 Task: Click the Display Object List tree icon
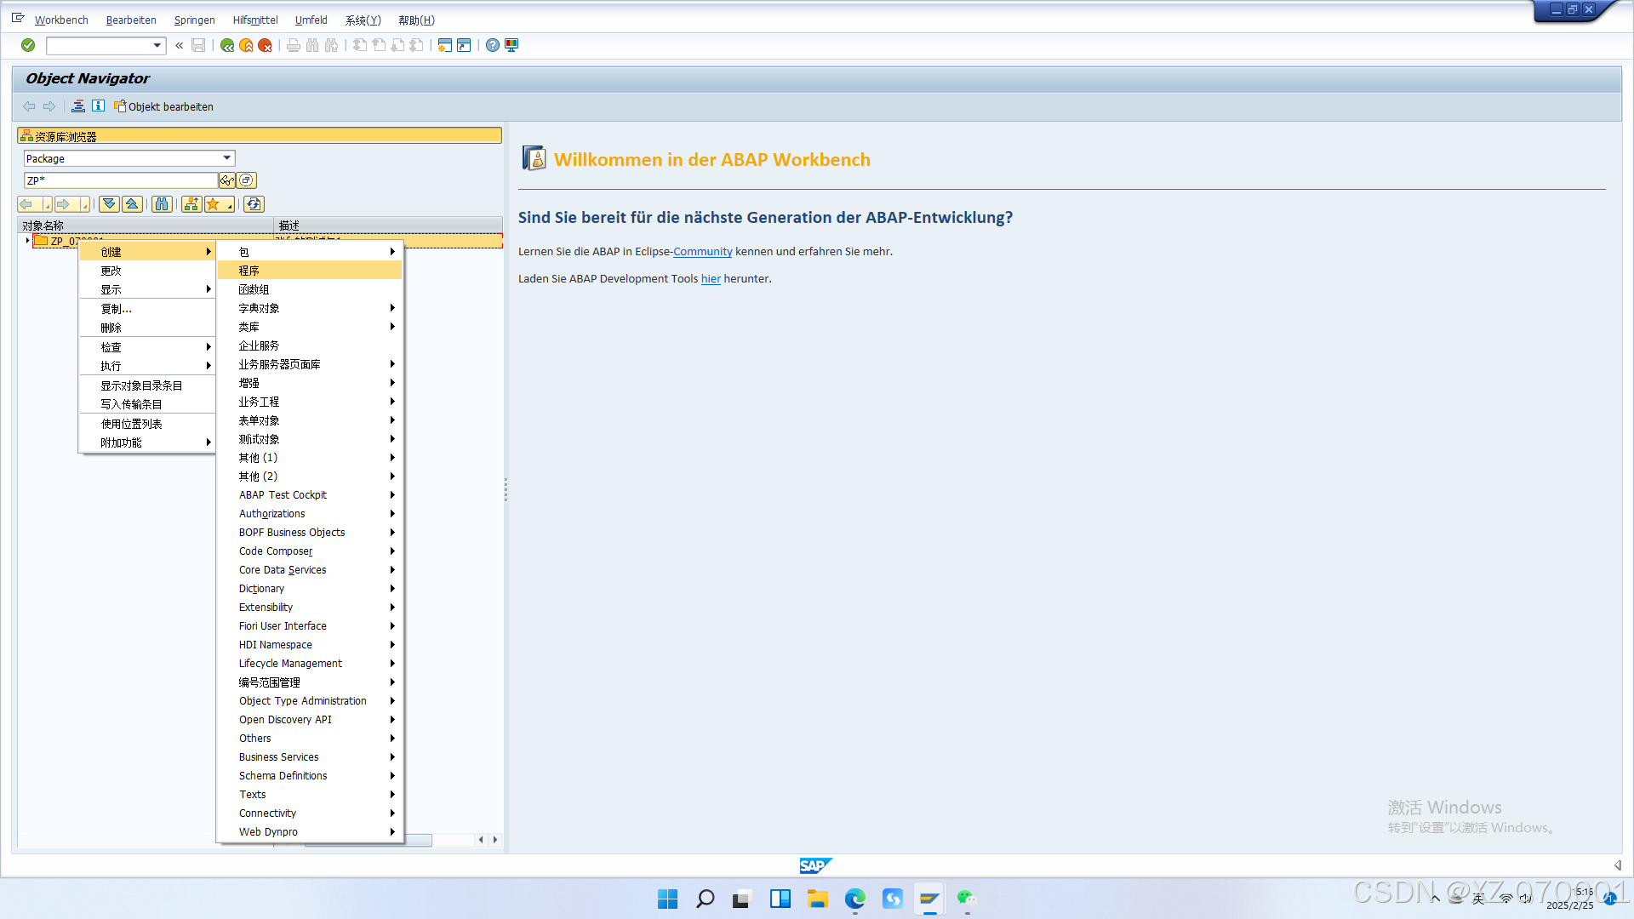78,106
